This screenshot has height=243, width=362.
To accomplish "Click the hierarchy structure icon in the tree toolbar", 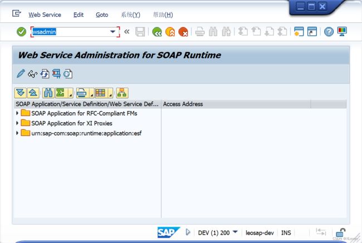I will (122, 93).
